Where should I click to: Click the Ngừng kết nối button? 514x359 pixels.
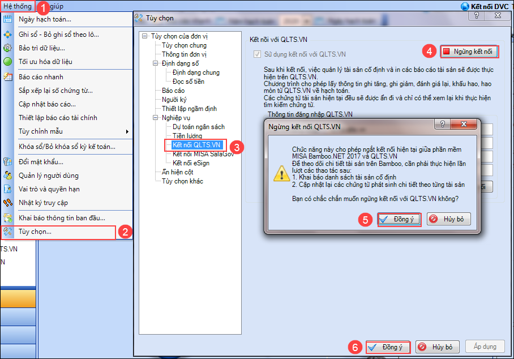pyautogui.click(x=469, y=52)
